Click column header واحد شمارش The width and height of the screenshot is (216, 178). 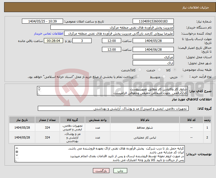click(98, 120)
